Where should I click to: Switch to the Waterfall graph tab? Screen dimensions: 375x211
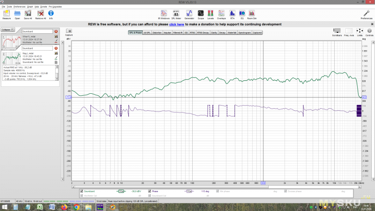coord(231,33)
